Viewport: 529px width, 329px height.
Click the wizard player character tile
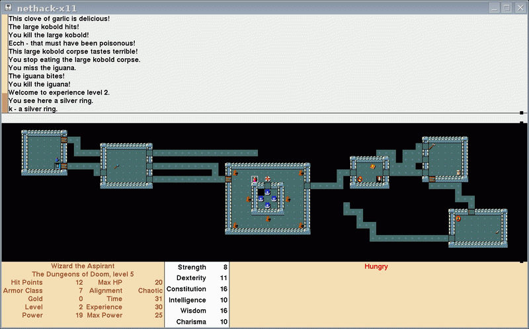click(255, 179)
